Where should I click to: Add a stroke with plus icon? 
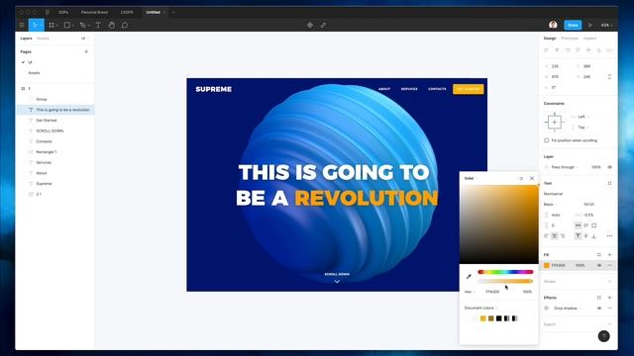(610, 281)
